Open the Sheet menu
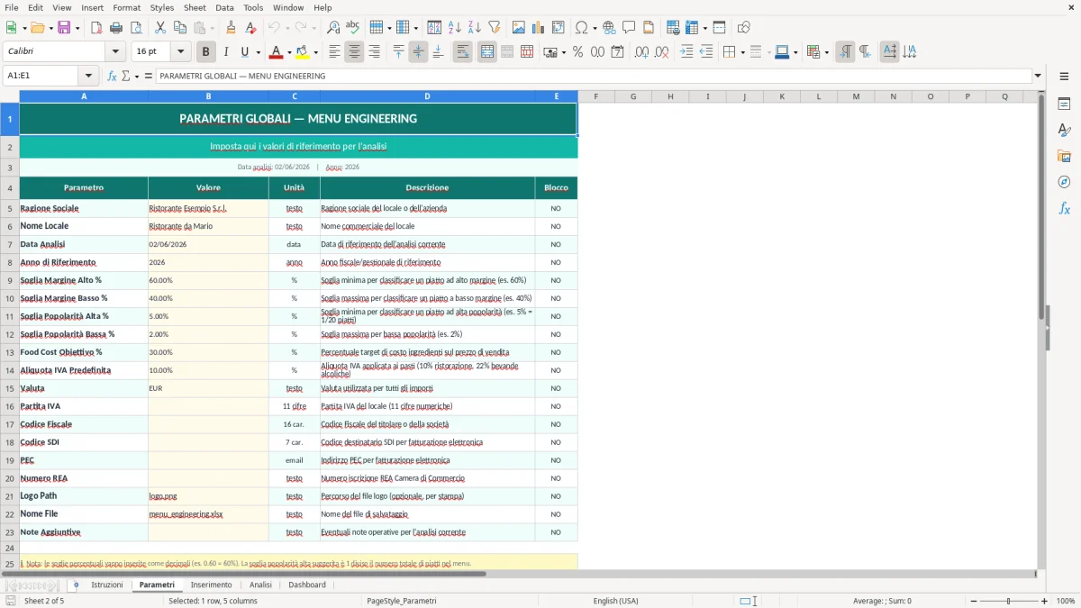The height and width of the screenshot is (608, 1081). coord(195,7)
